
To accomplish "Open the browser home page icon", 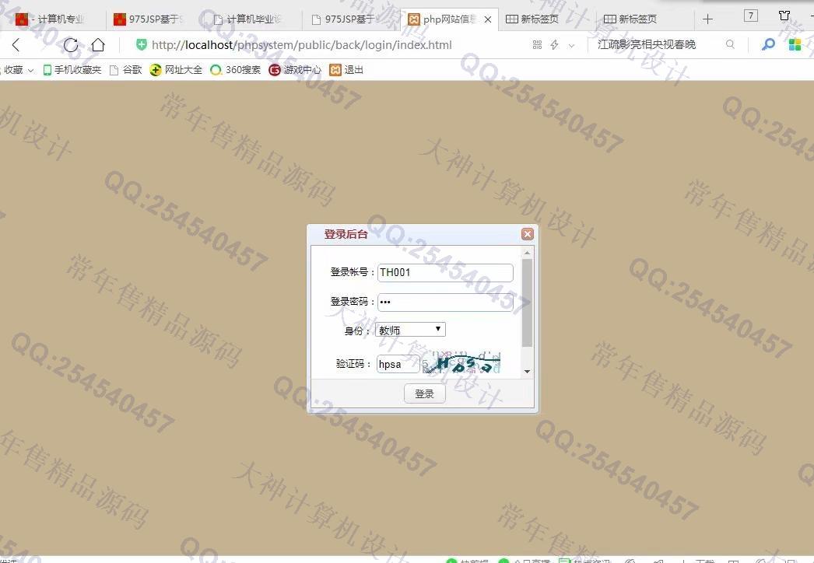I will click(98, 45).
